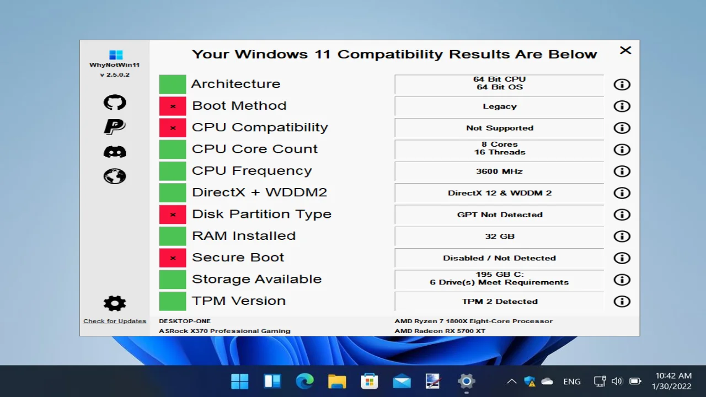Click the 'Not Supported' CPU result
706x397 pixels.
(x=499, y=128)
